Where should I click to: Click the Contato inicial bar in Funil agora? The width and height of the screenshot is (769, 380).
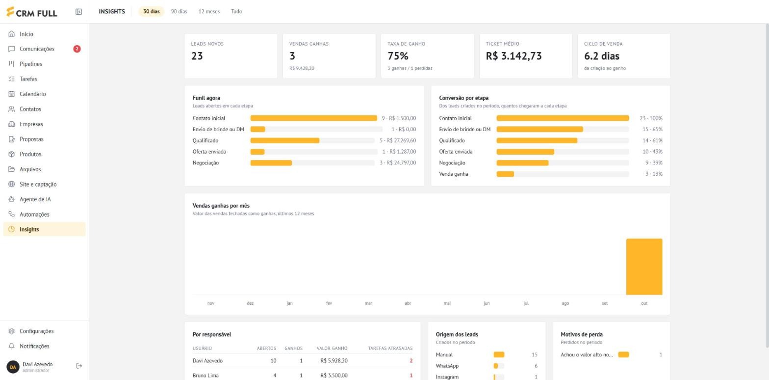313,118
